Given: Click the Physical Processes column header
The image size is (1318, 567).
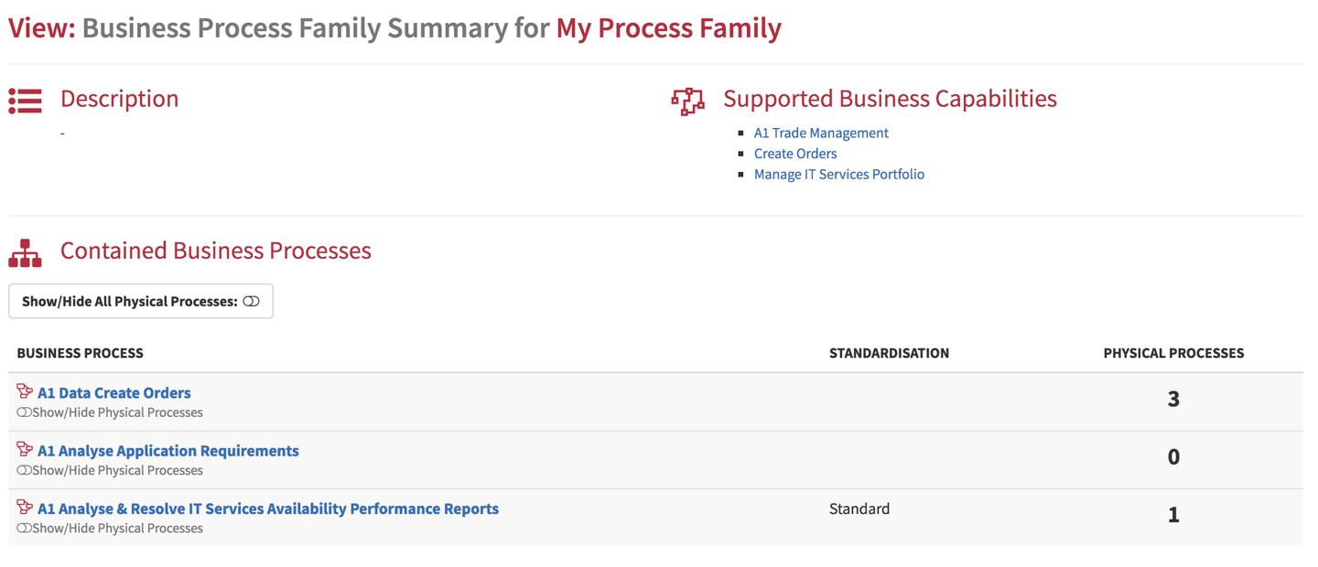Looking at the screenshot, I should coord(1173,353).
